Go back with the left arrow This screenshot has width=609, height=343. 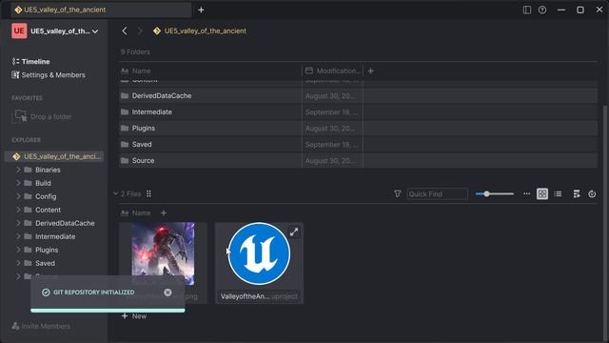pyautogui.click(x=125, y=31)
